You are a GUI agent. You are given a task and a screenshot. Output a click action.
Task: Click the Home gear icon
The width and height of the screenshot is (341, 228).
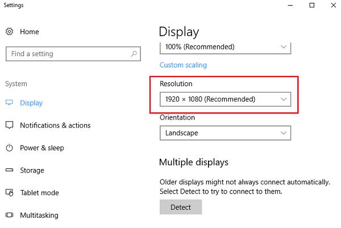point(9,32)
